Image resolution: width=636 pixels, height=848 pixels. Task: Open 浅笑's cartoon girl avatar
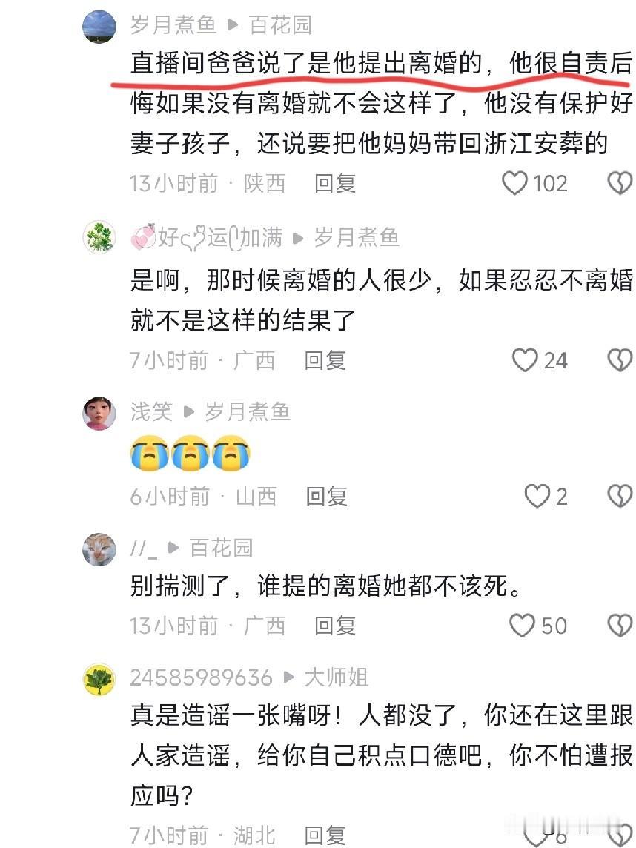[x=99, y=413]
